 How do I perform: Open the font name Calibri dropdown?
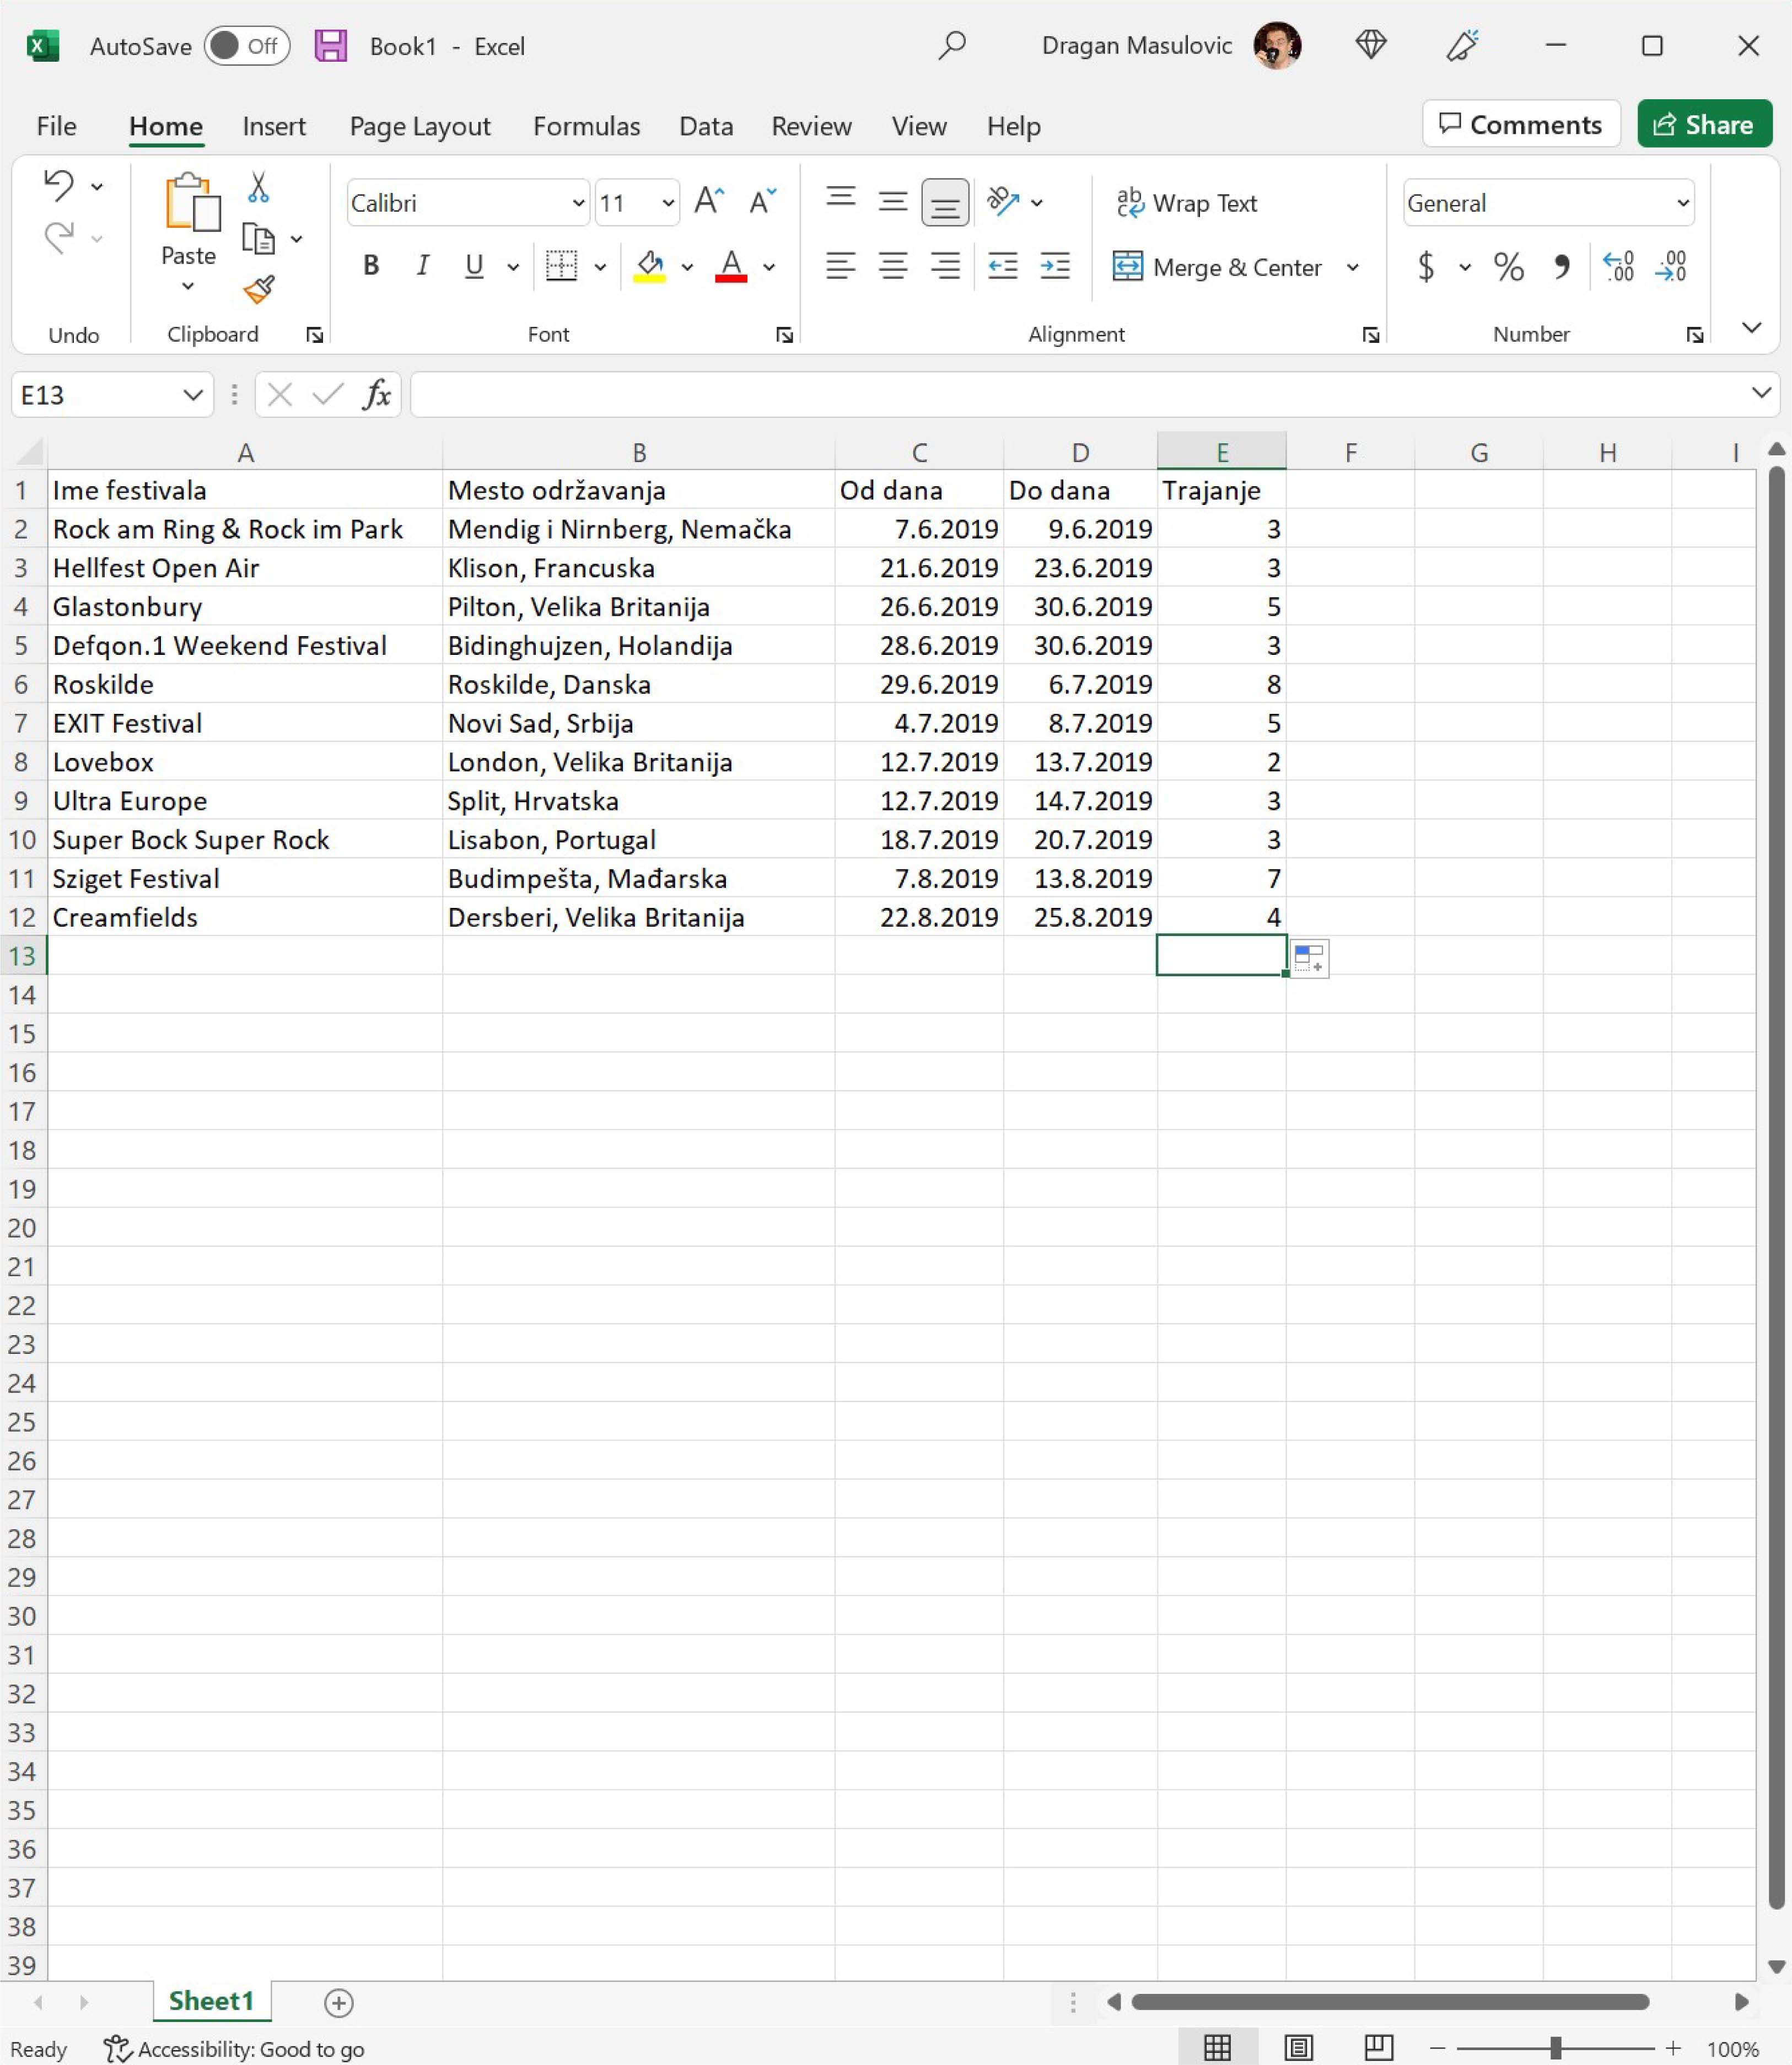[x=578, y=203]
